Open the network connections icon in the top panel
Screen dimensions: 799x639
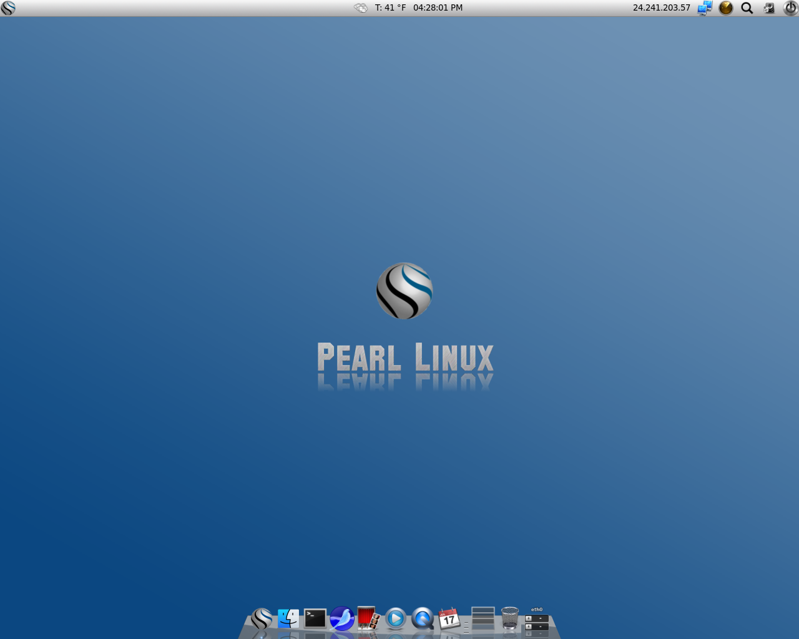pos(705,7)
